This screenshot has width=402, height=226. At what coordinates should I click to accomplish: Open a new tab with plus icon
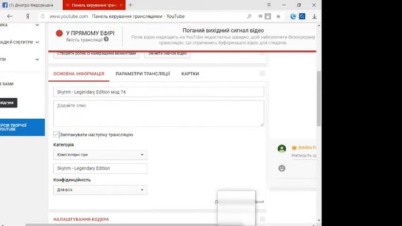click(x=131, y=5)
